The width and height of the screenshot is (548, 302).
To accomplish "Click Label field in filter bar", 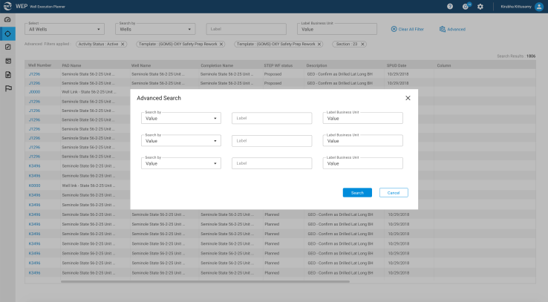I will [x=246, y=29].
